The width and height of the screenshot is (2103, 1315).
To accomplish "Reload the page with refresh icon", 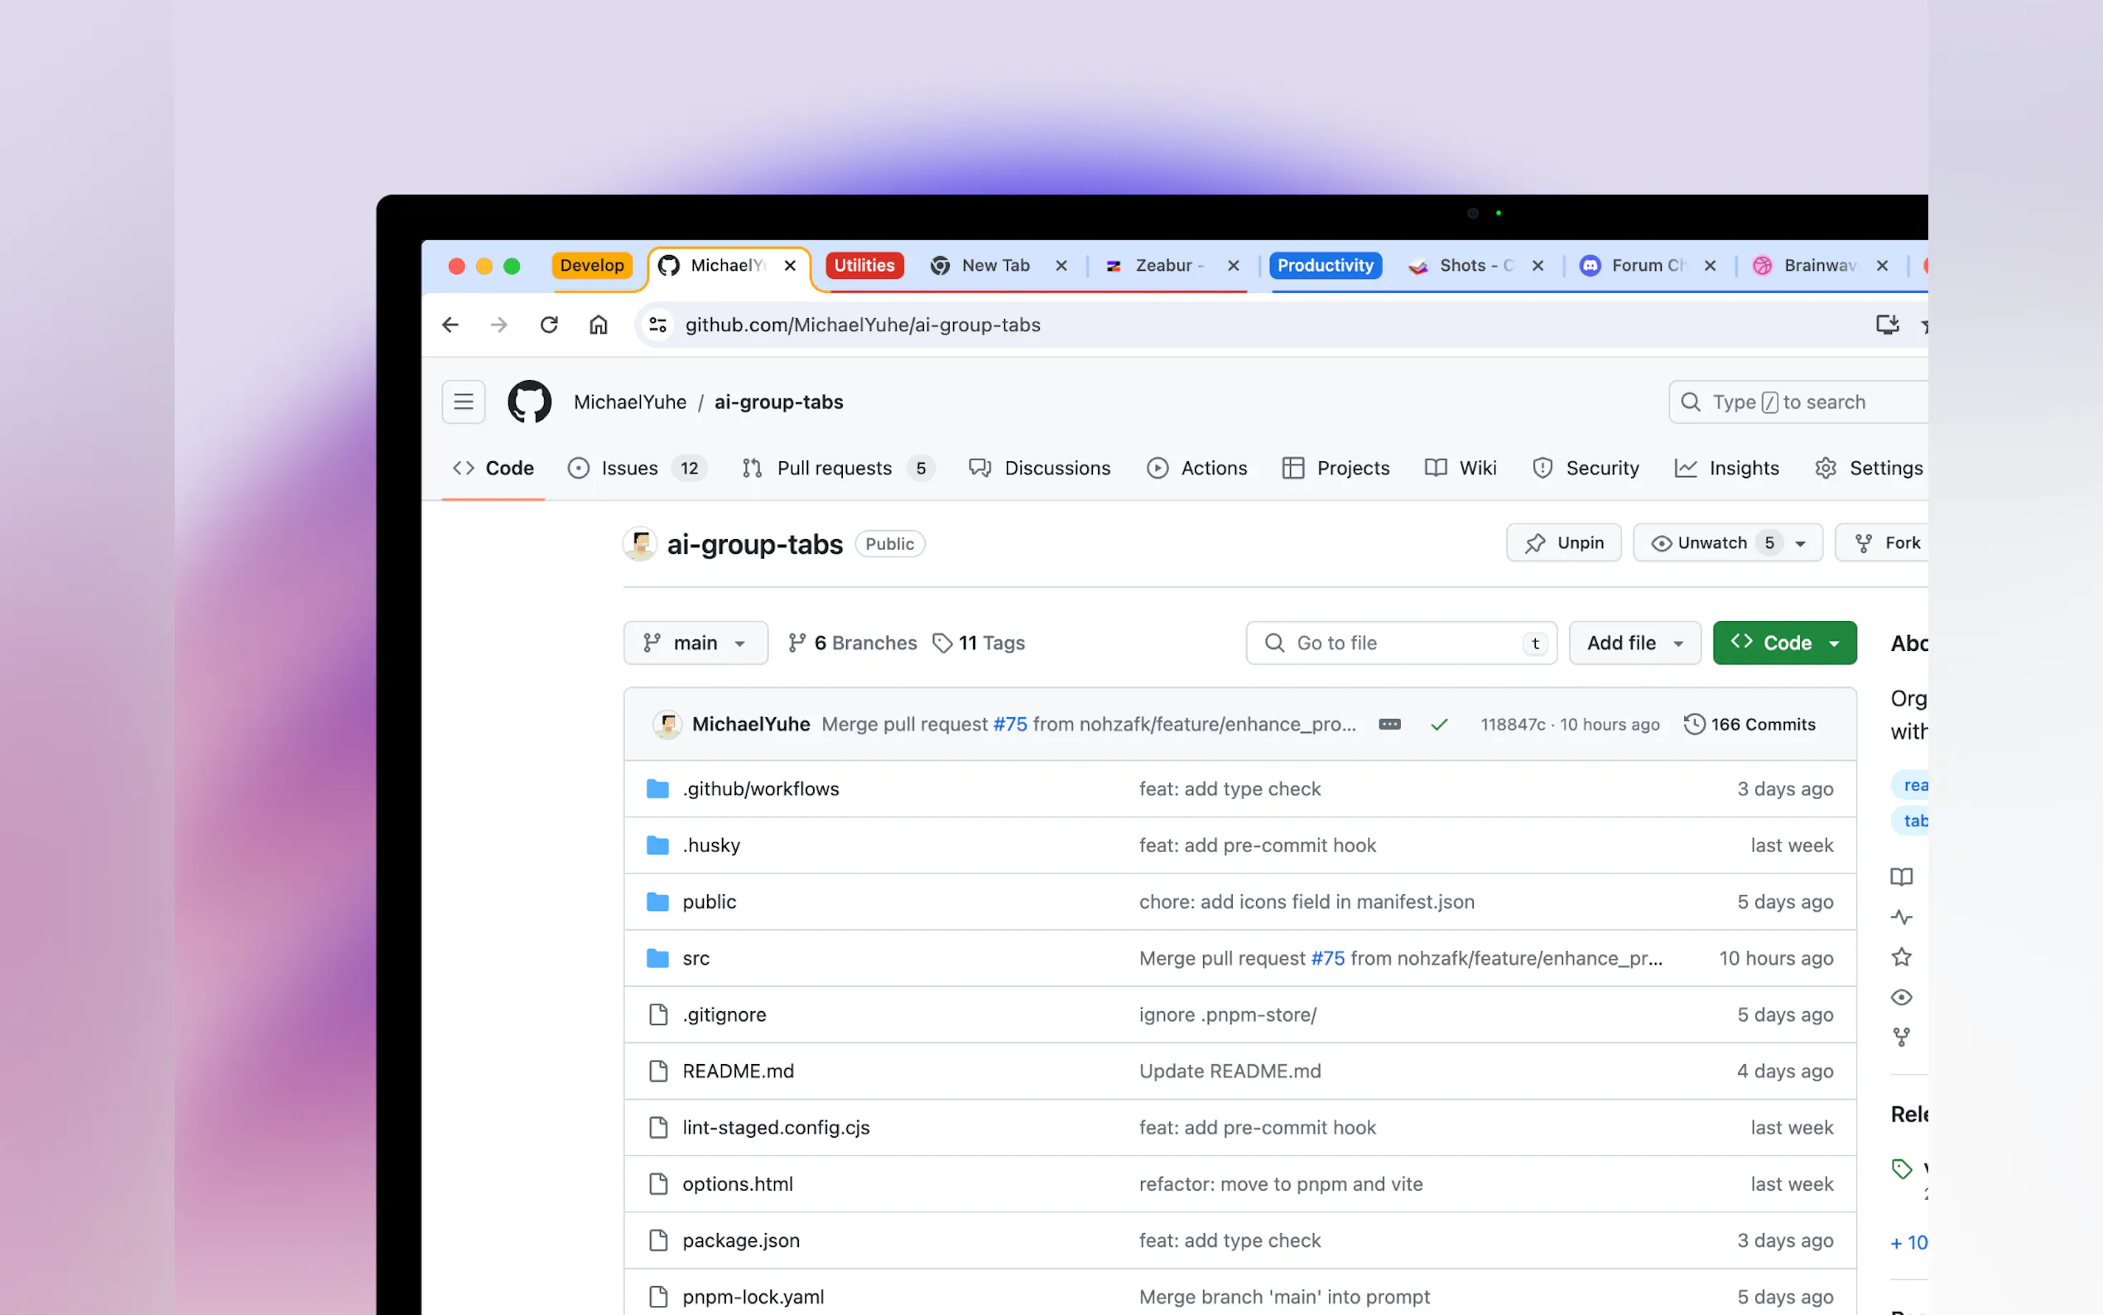I will (x=549, y=325).
